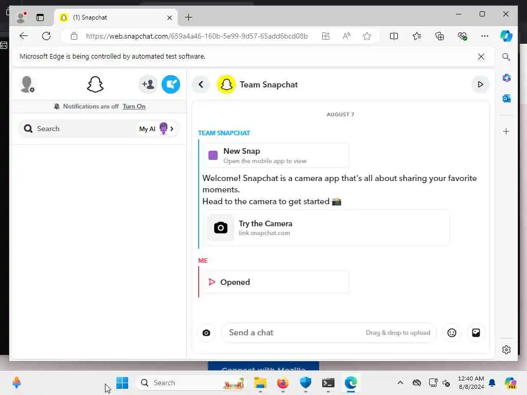
Task: Activate Read Aloud in address bar
Action: [x=346, y=36]
